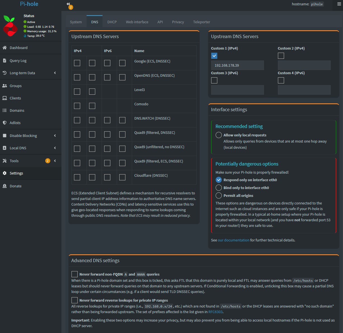This screenshot has width=343, height=333.
Task: Open the Teleporter tab
Action: [202, 22]
